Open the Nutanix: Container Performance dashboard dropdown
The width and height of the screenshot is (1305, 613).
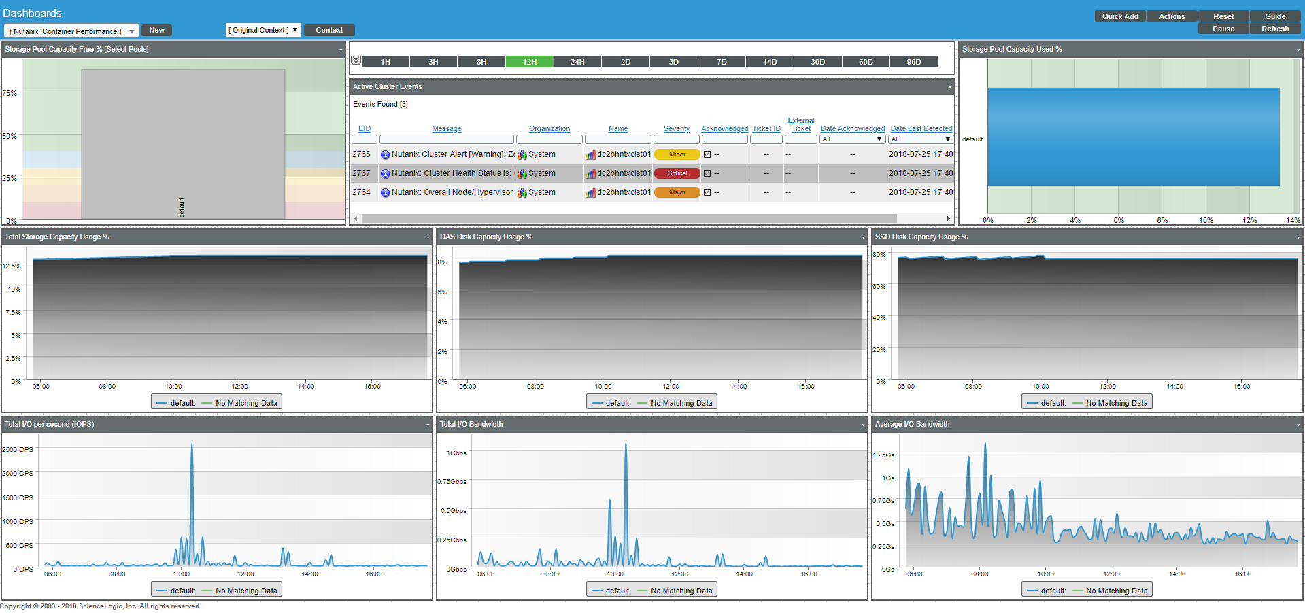(71, 31)
